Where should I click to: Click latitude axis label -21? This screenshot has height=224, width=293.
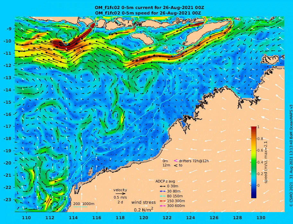click(x=8, y=175)
